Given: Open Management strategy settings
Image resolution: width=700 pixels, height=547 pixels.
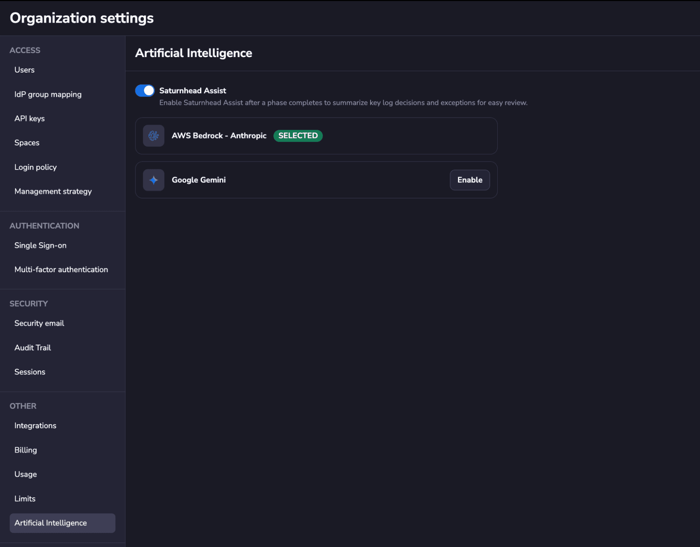Looking at the screenshot, I should pyautogui.click(x=53, y=192).
